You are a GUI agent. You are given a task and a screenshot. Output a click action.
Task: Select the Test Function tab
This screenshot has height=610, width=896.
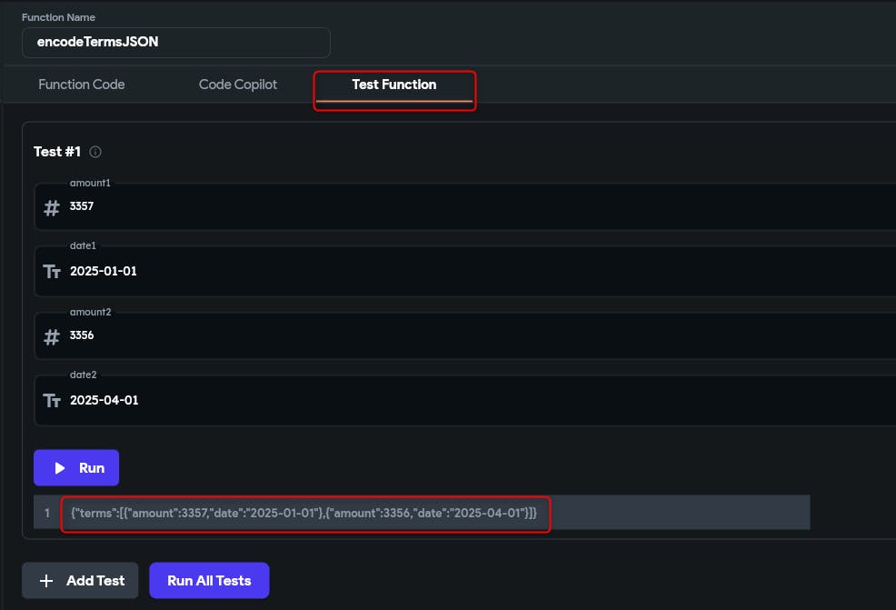tap(393, 85)
